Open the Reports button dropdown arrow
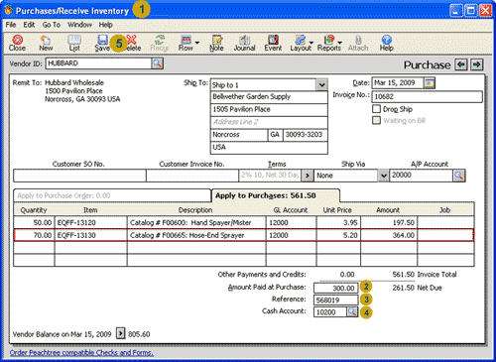Image resolution: width=496 pixels, height=362 pixels. pos(340,43)
